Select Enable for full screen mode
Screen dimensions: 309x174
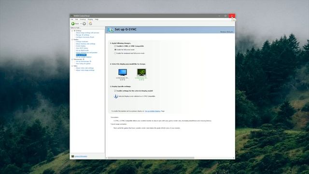115,50
